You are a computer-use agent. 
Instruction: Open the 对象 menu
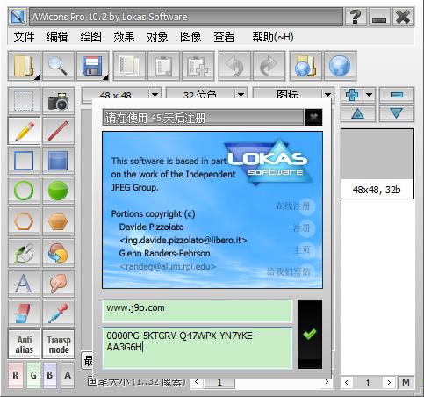157,37
